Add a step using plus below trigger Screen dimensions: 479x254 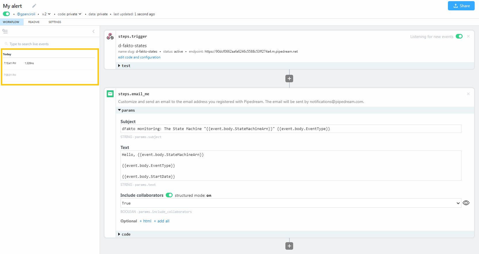point(289,79)
